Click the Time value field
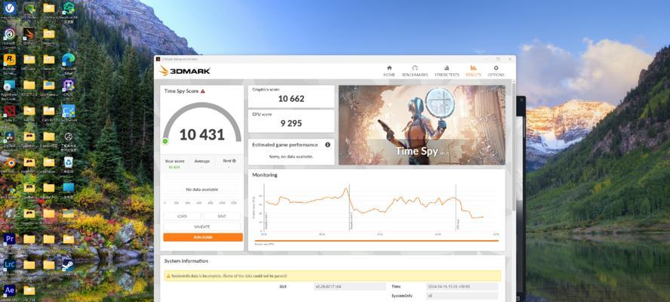This screenshot has width=670, height=302. 463,287
